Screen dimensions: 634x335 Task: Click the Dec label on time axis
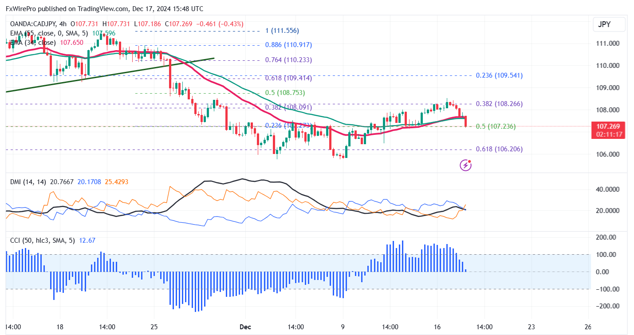[245, 327]
